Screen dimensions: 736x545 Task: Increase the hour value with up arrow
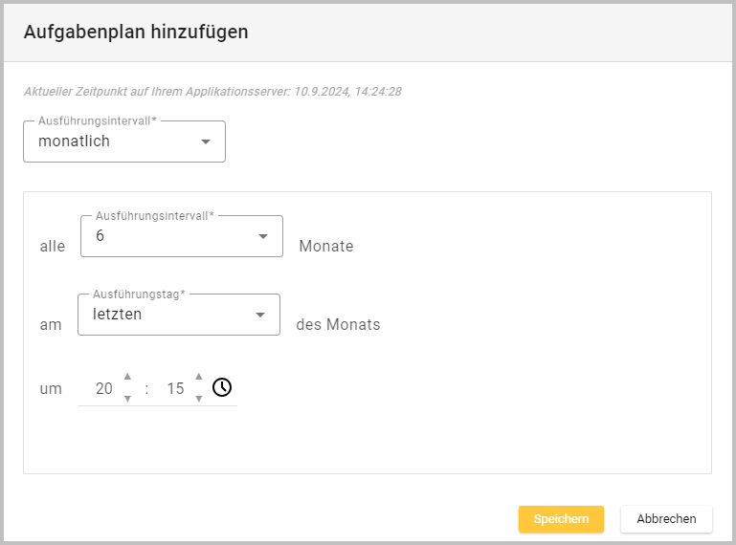127,377
